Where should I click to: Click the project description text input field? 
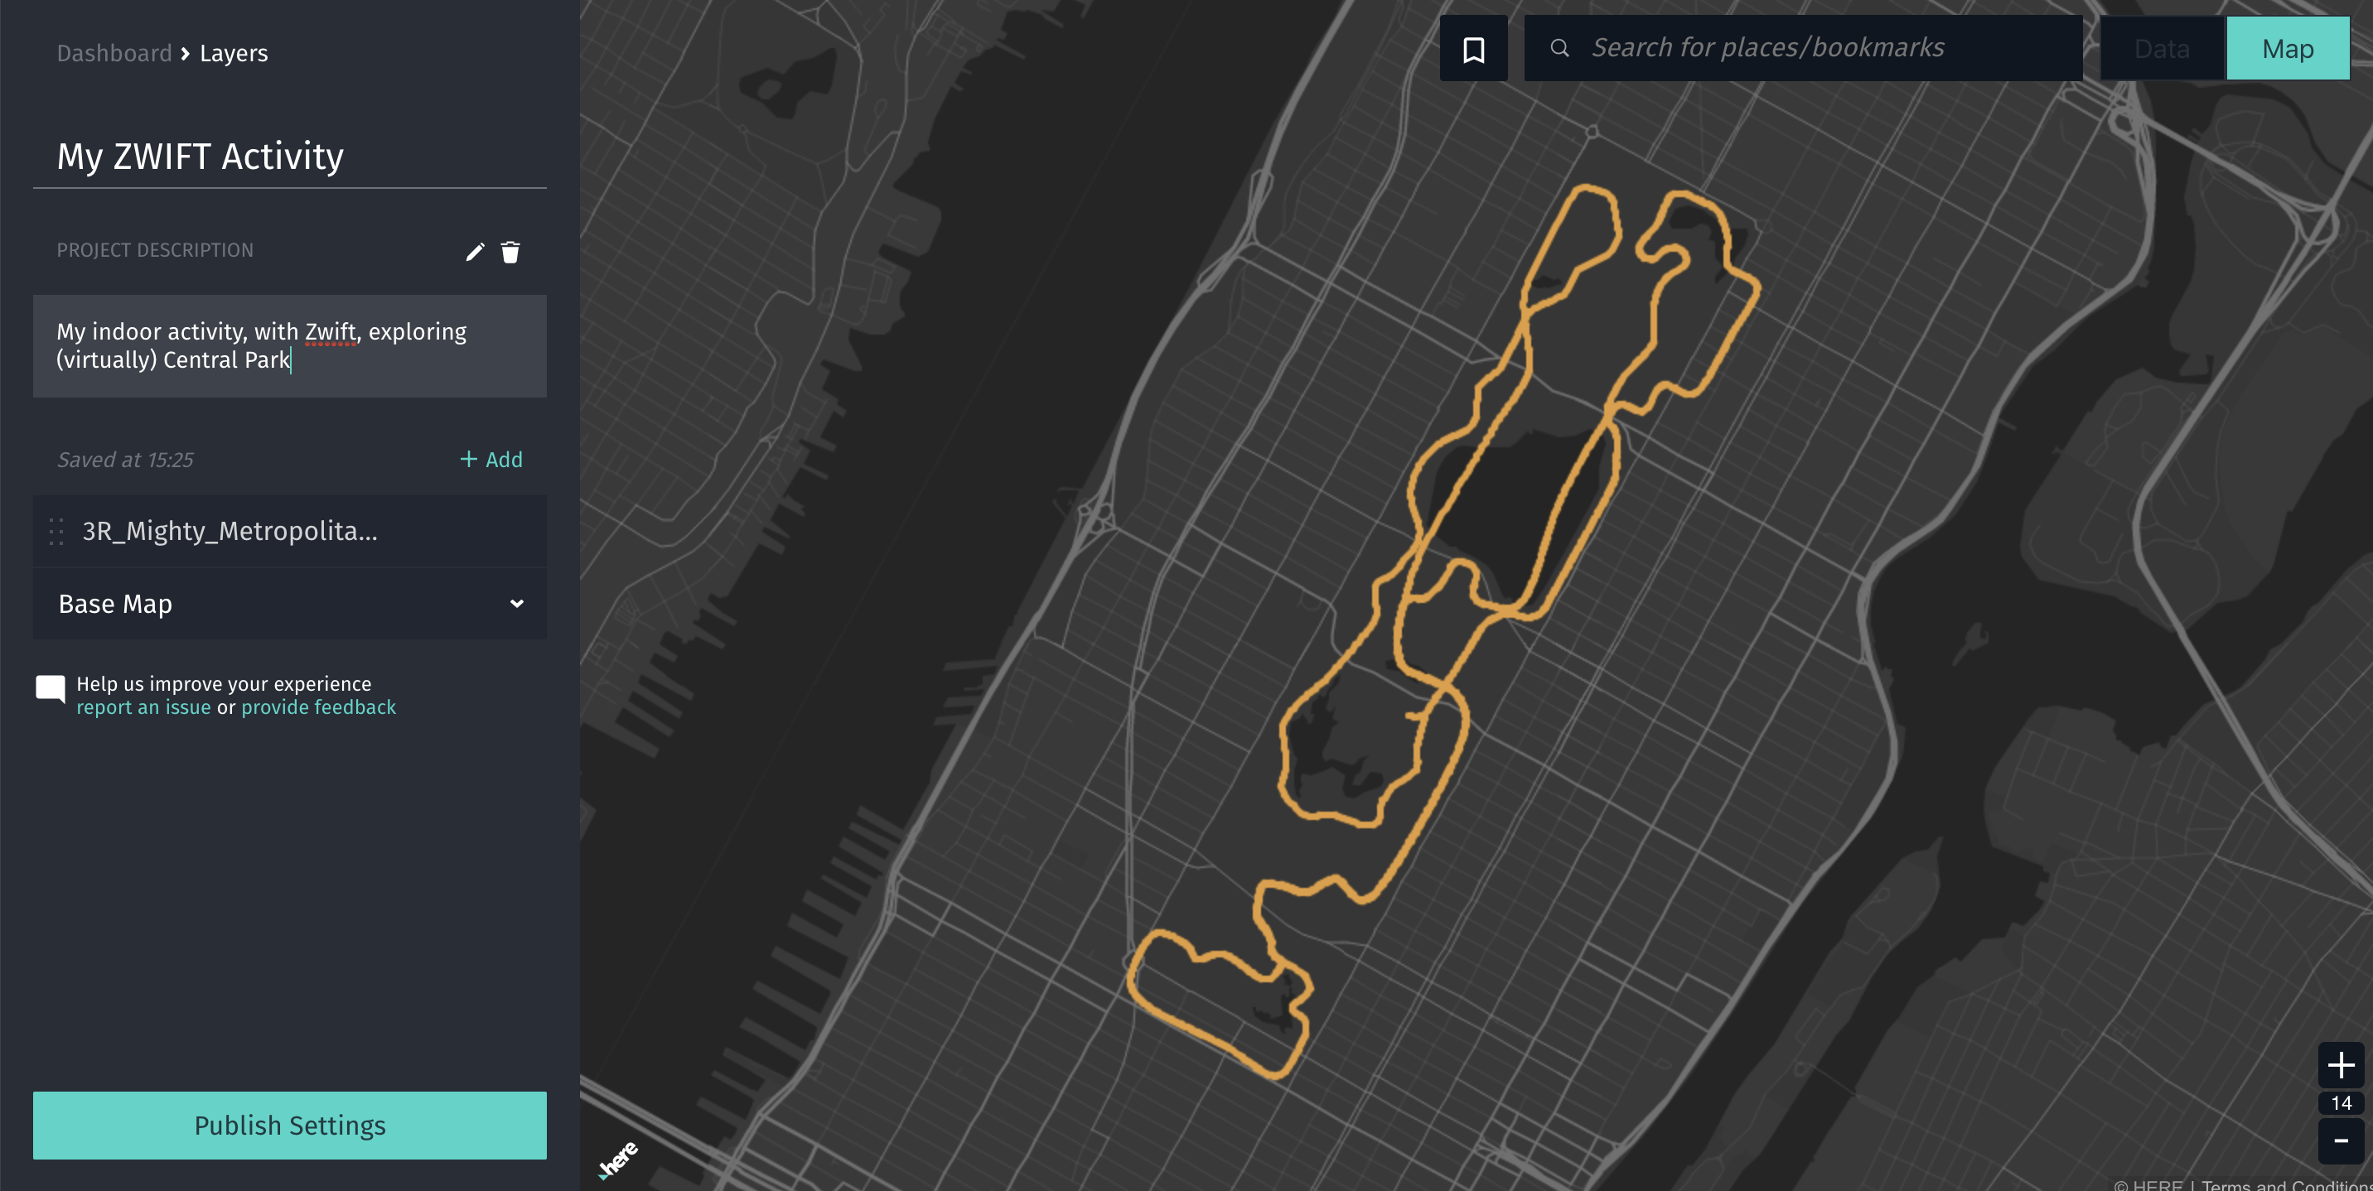tap(290, 346)
